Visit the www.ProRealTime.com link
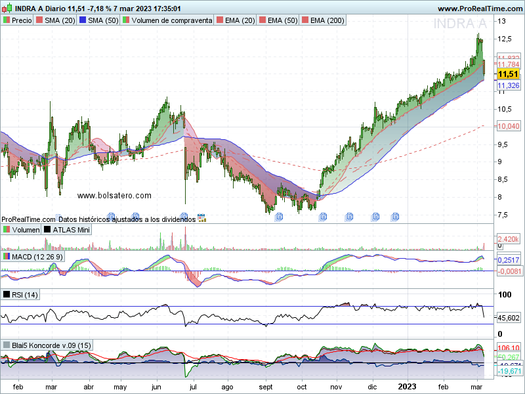Screen dimensions: 525x394 [x=481, y=9]
